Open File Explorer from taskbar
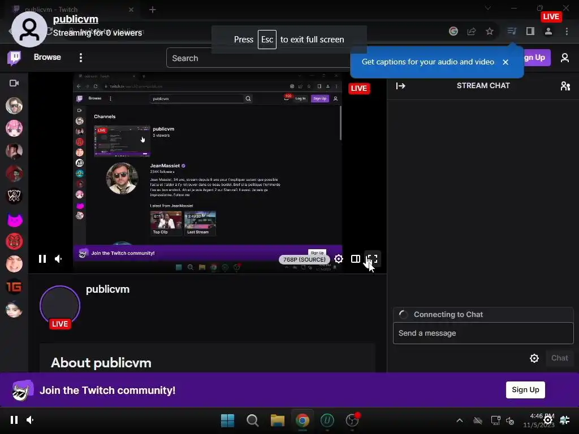The image size is (579, 434). tap(277, 420)
